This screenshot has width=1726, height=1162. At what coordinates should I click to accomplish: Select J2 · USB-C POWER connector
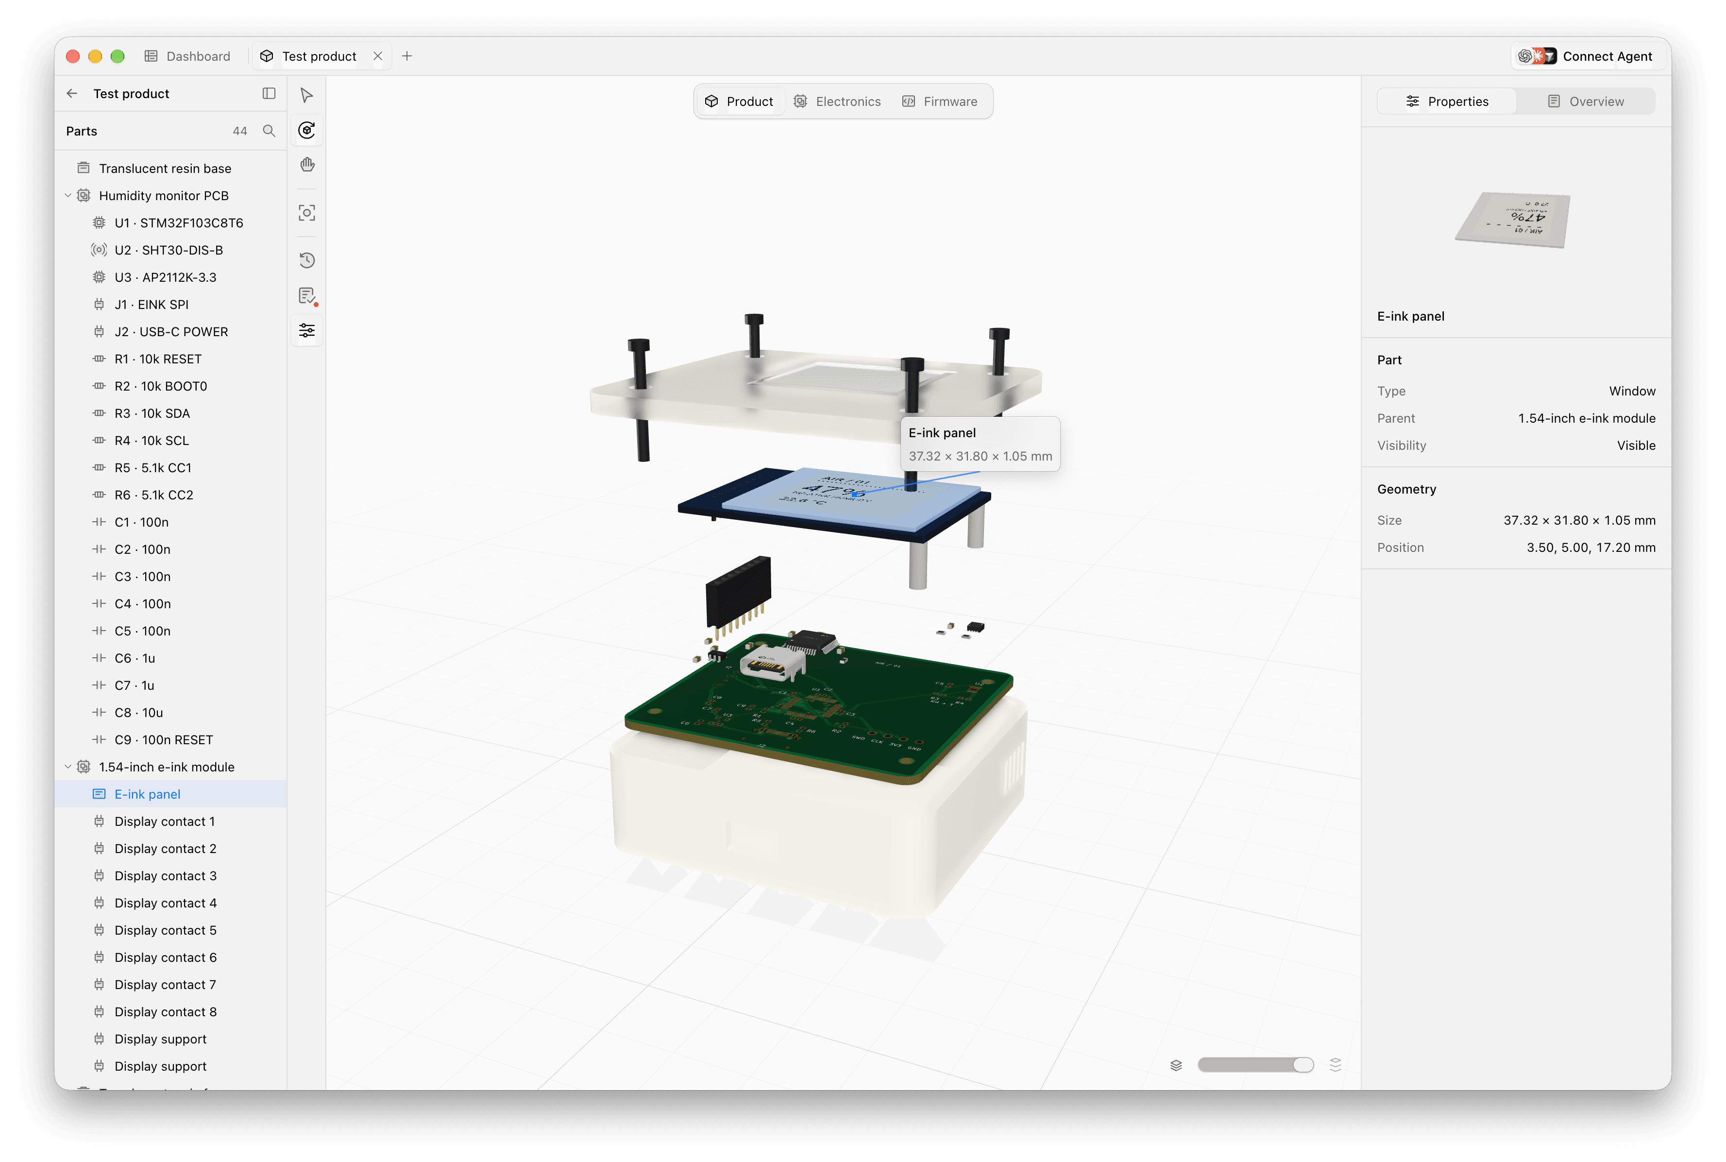[x=171, y=332]
